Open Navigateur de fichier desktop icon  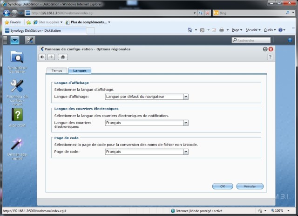pos(17,57)
